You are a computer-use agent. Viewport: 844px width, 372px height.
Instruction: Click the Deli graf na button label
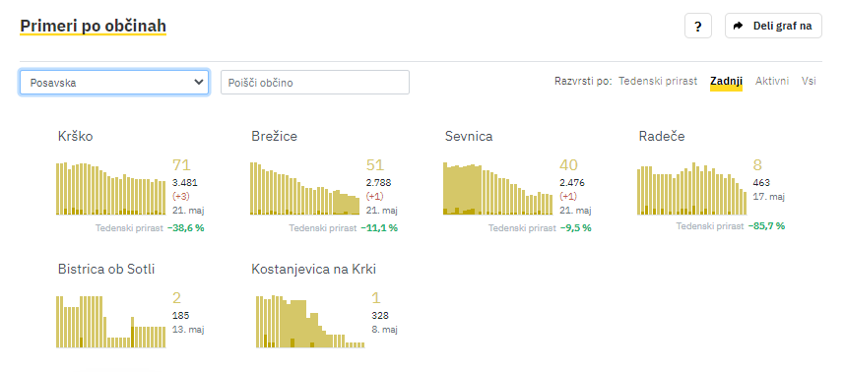click(782, 26)
